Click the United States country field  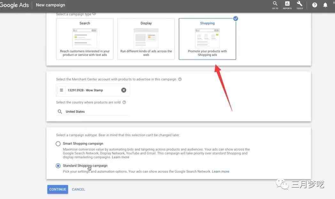coord(93,111)
